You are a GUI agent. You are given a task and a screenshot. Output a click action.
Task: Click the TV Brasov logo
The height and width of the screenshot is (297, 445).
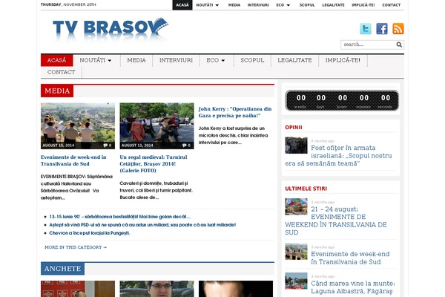click(x=111, y=29)
